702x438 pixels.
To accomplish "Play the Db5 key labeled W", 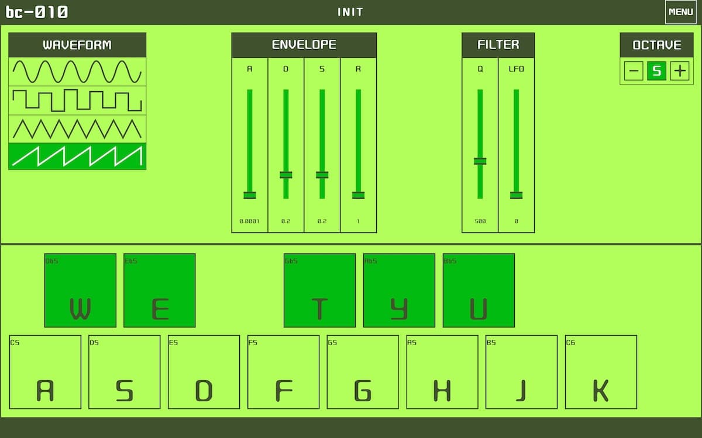I will coord(80,290).
